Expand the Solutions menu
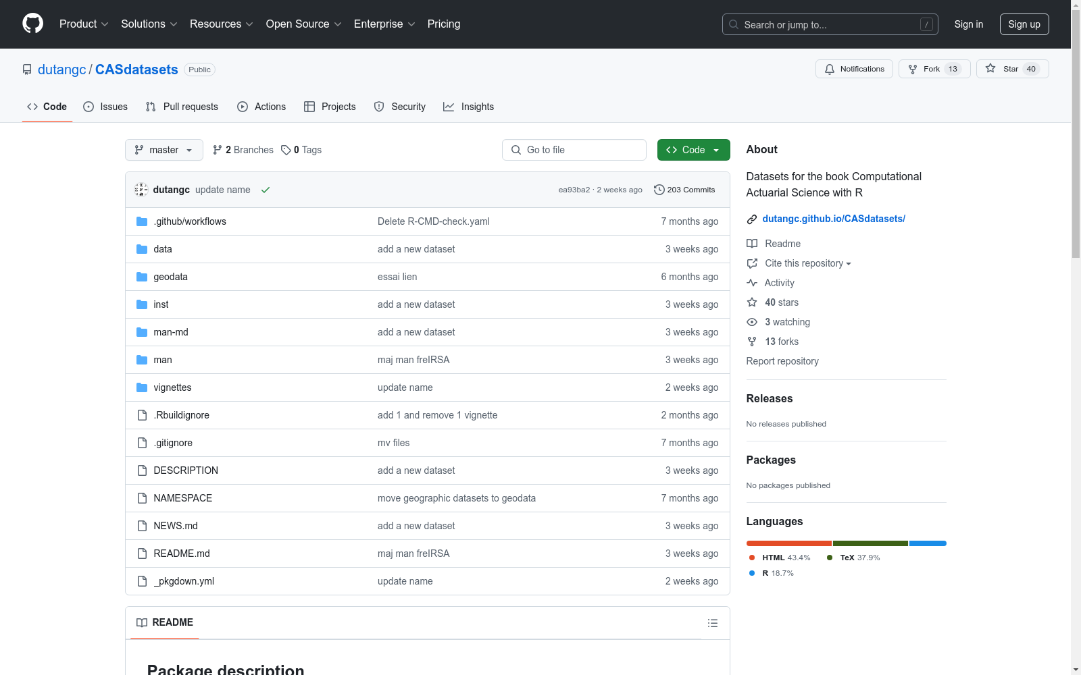 pos(149,24)
